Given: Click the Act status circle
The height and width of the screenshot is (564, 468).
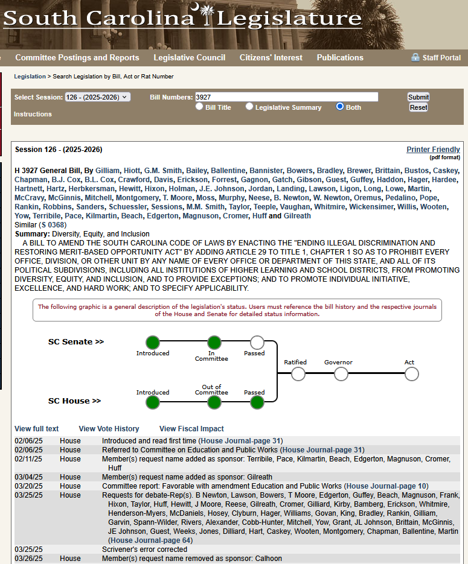Looking at the screenshot, I should (x=411, y=374).
